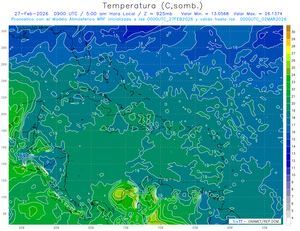300x231 pixels.
Task: Click the "12N" latitude label
Action: [4, 180]
